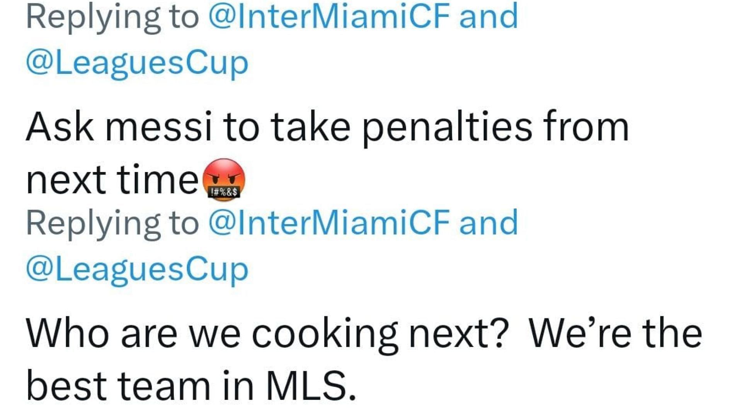Click the word 'penalties' in the tweet
The height and width of the screenshot is (417, 742).
(447, 128)
